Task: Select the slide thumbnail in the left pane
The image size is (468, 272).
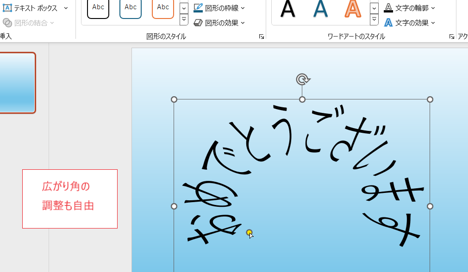Action: click(x=17, y=83)
